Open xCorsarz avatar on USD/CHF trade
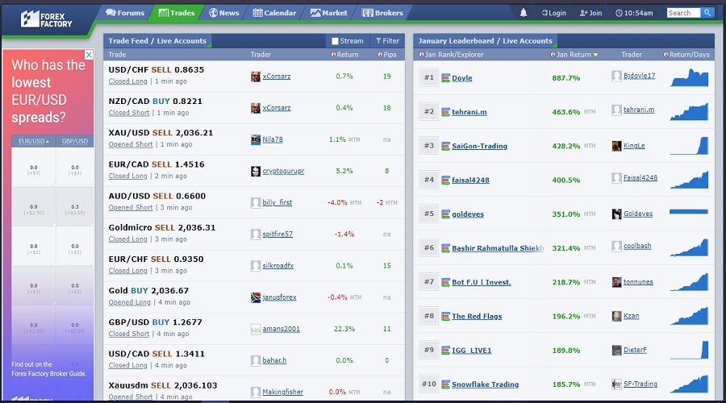Image resolution: width=726 pixels, height=403 pixels. [256, 77]
